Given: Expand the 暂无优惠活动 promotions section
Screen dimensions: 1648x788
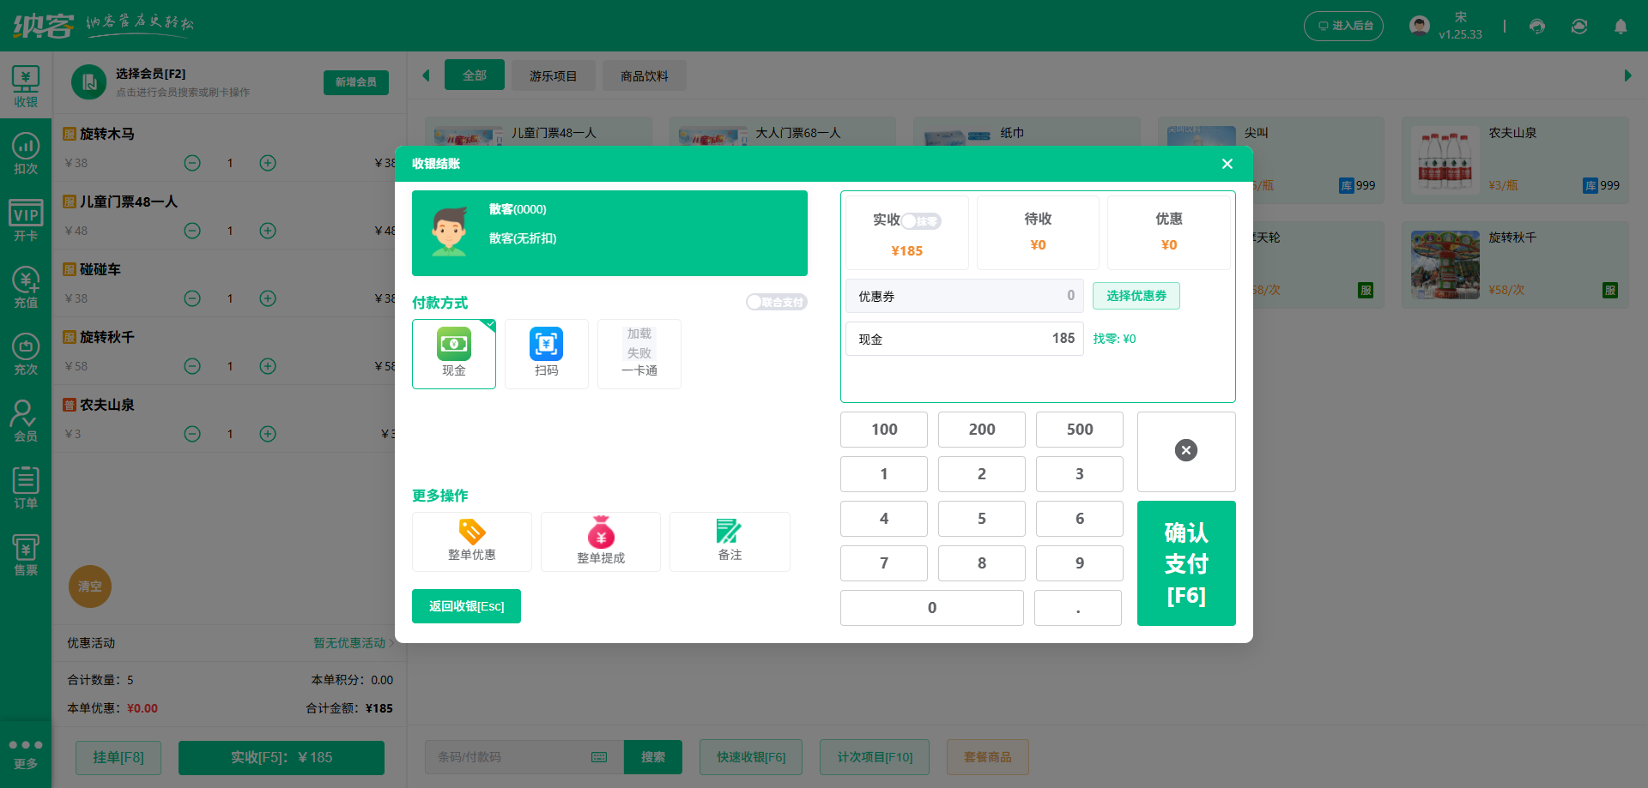Looking at the screenshot, I should 349,643.
